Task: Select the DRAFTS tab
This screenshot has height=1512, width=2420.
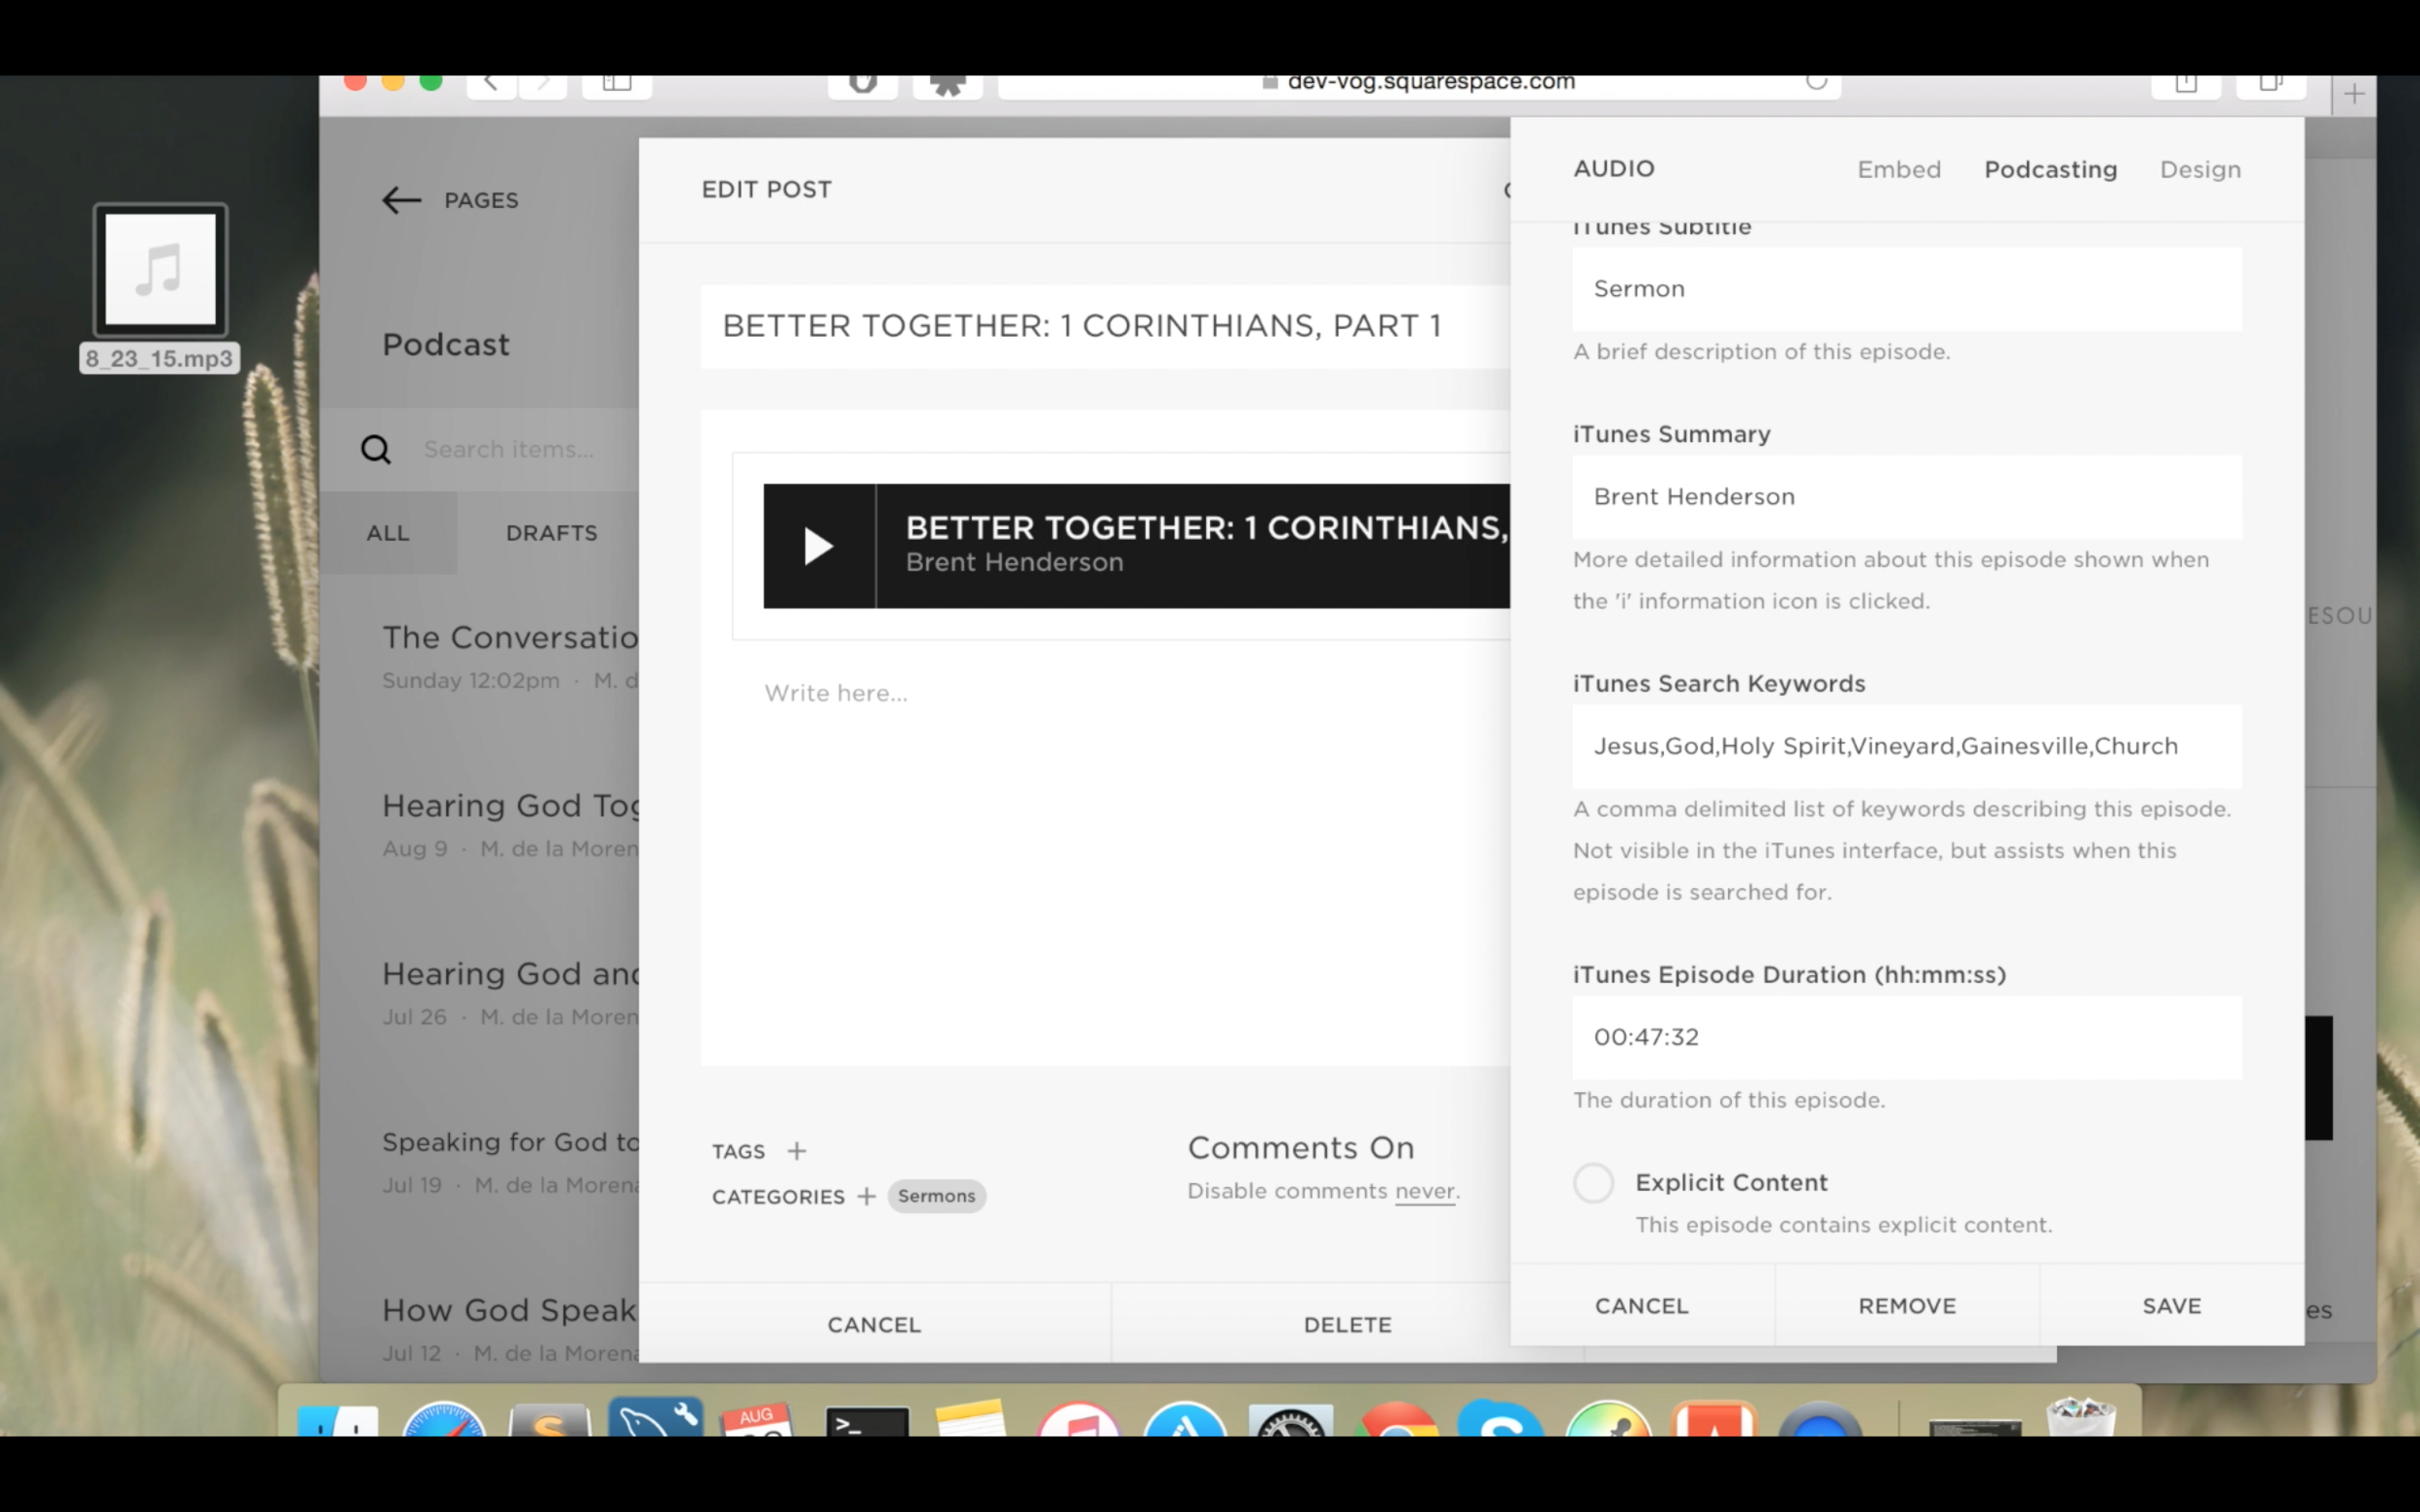Action: 551,533
